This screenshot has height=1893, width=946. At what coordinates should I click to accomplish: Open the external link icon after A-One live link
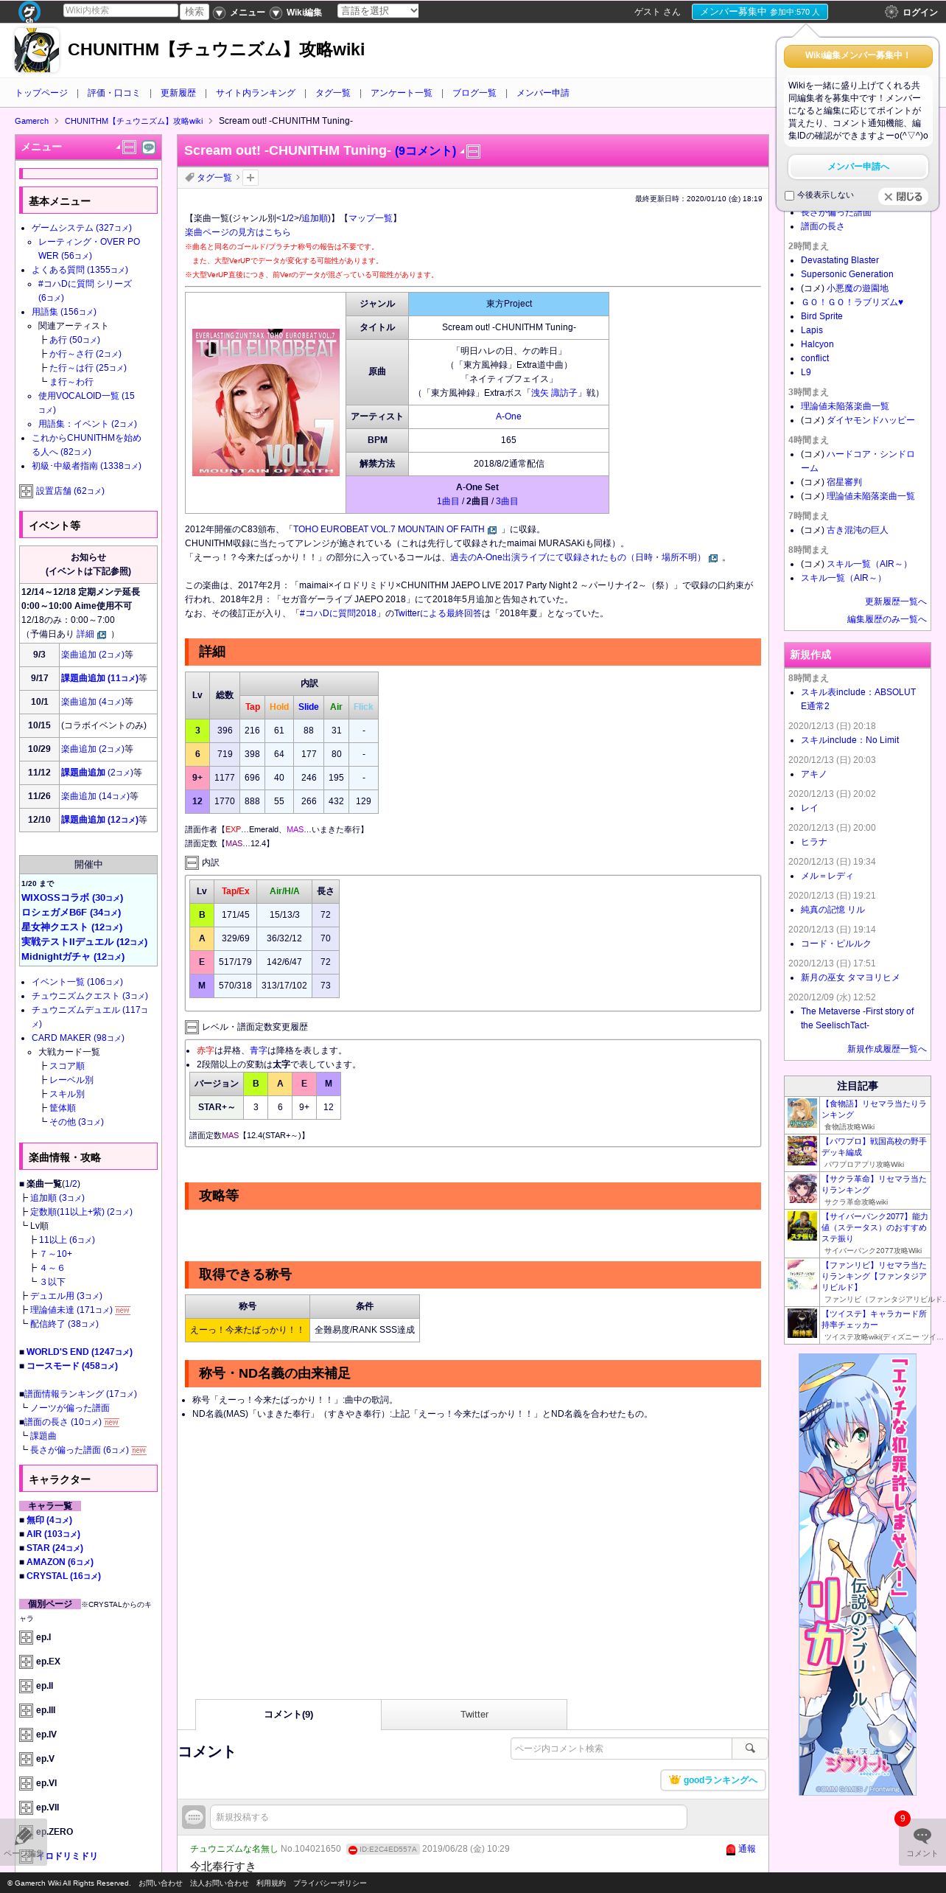coord(712,558)
